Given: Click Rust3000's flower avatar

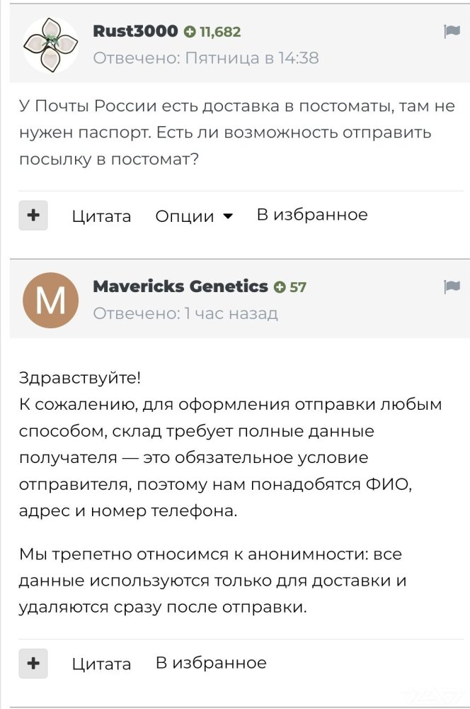Looking at the screenshot, I should point(50,43).
